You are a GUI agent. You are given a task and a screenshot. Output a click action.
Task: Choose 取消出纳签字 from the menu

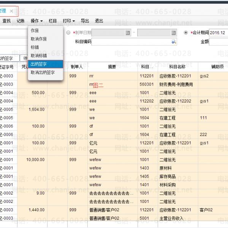point(43,72)
